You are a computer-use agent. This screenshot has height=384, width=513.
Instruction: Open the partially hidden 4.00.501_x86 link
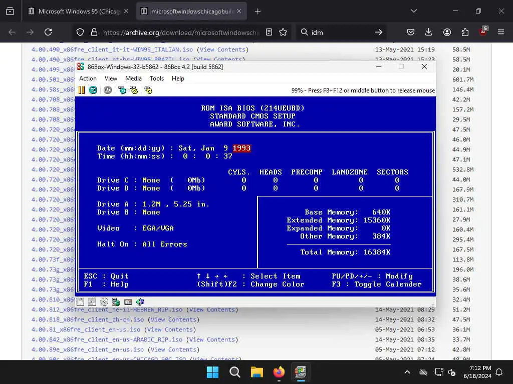tap(53, 79)
